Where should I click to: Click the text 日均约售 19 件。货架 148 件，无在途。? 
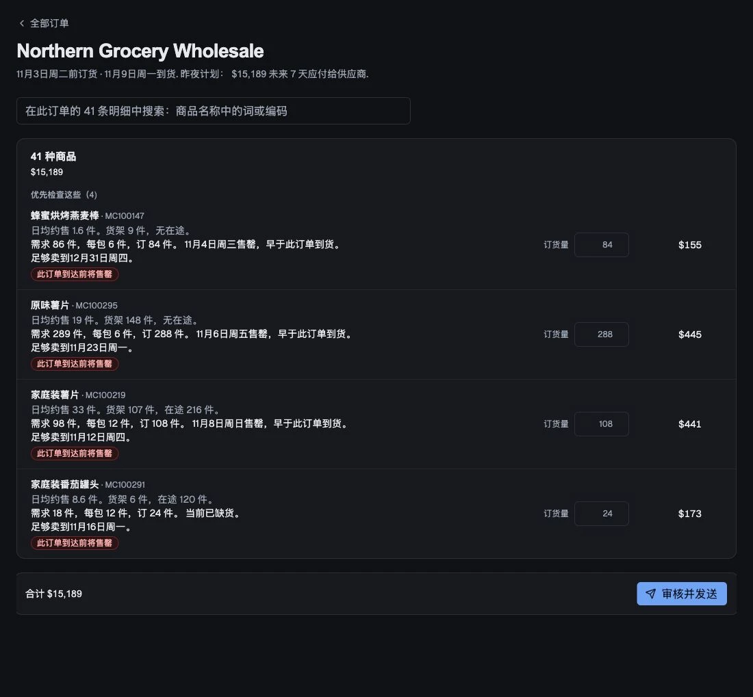116,320
